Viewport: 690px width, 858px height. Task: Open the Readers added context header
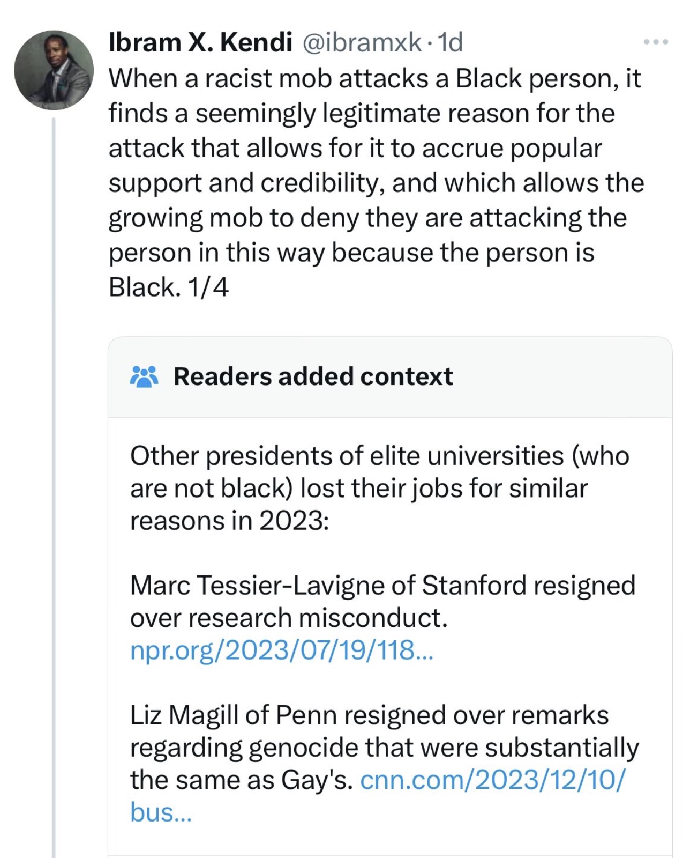(x=390, y=377)
